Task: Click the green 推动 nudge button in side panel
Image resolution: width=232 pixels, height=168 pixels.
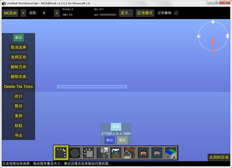Action: [x=19, y=37]
